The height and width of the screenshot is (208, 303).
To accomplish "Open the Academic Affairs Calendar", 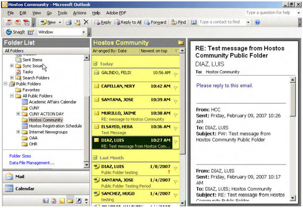I will point(49,102).
